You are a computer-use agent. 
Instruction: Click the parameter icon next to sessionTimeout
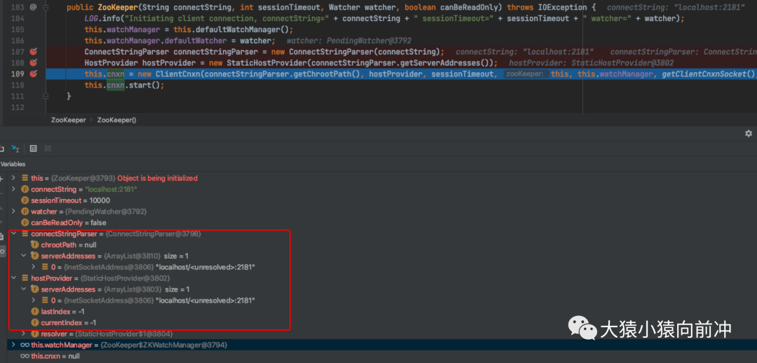click(25, 200)
